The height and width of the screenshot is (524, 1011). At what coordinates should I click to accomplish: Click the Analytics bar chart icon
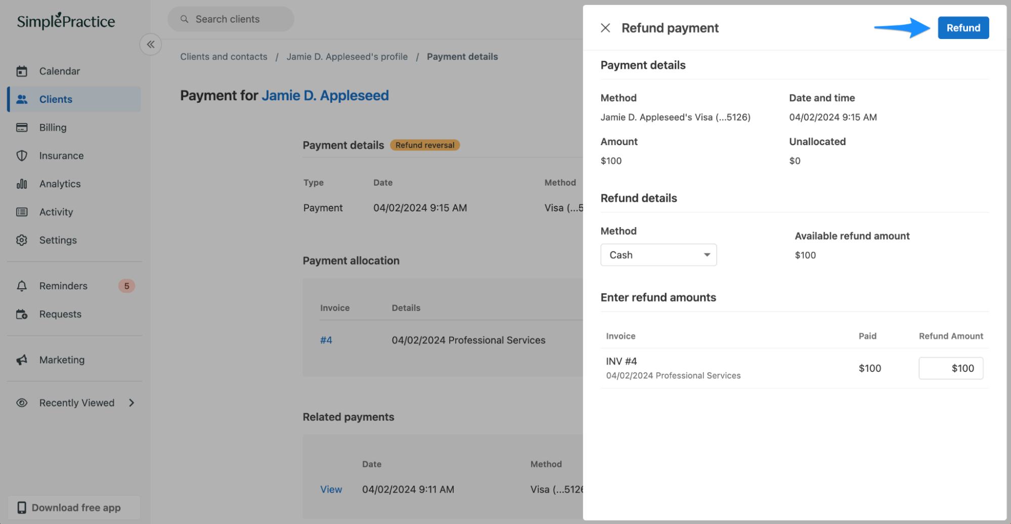click(x=22, y=184)
